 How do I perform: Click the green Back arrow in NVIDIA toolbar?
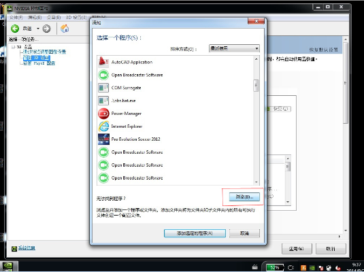[15, 29]
